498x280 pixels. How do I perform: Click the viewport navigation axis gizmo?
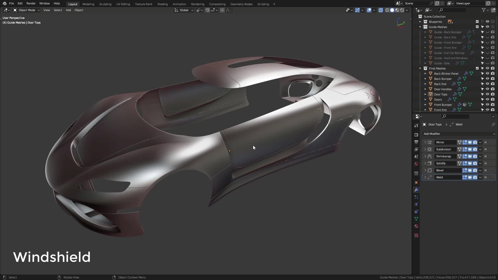(401, 23)
